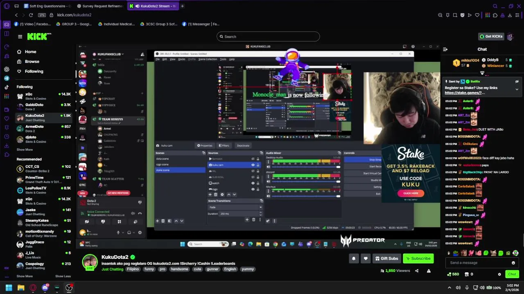Toggle the Kick sidebar hamburger menu
The width and height of the screenshot is (524, 294).
point(20,37)
